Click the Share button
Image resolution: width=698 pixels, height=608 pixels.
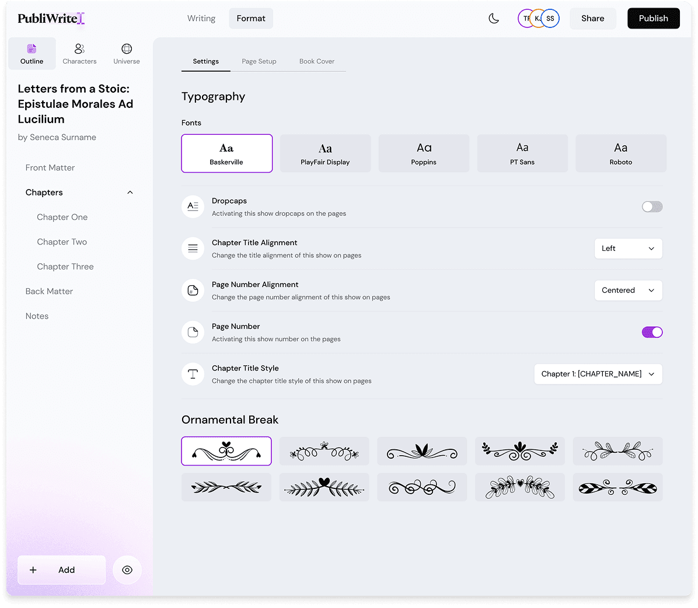click(592, 19)
